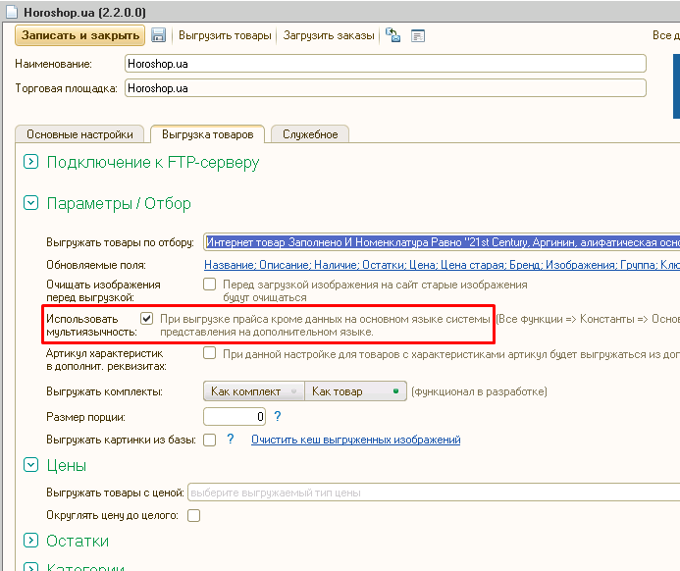Open the report list icon in toolbar
Viewport: 680px width, 571px height.
418,35
